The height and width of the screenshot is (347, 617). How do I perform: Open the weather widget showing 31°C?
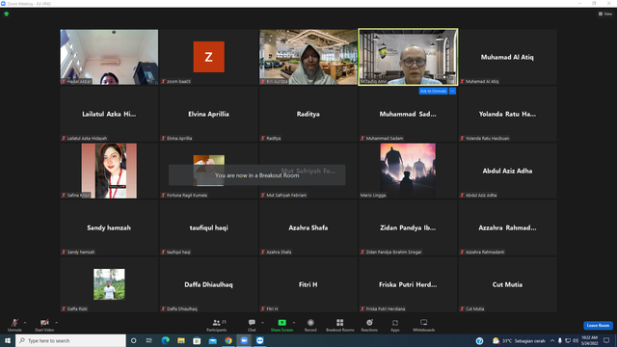click(519, 340)
